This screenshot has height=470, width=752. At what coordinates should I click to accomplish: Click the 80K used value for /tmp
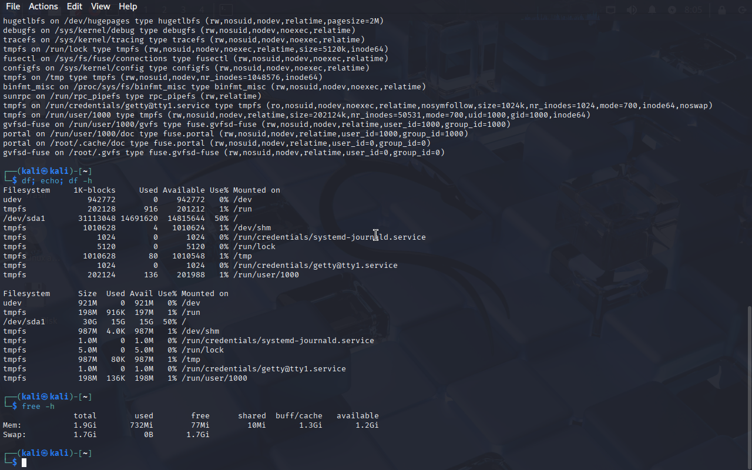[x=118, y=359]
